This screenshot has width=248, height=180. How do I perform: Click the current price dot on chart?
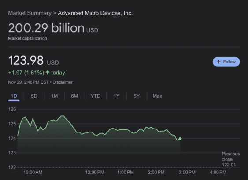(180, 139)
